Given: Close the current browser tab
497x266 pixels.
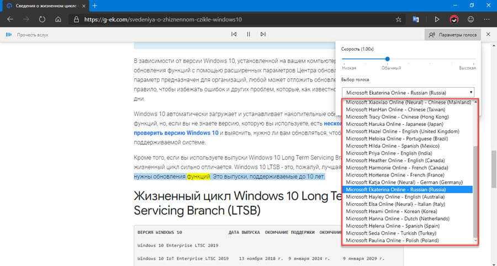Looking at the screenshot, I should click(x=84, y=6).
